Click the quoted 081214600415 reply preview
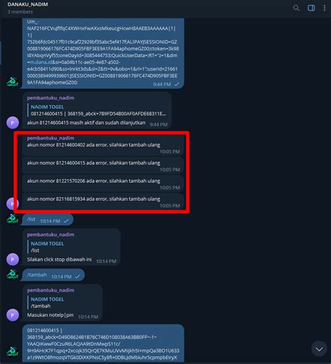331x364 pixels. 98,110
